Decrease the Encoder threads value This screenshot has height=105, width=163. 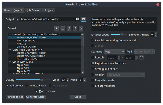156,36
